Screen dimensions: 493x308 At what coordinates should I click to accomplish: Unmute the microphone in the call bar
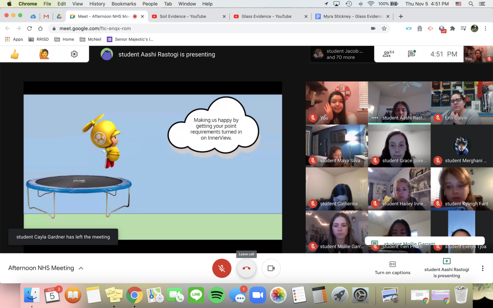[x=222, y=268]
